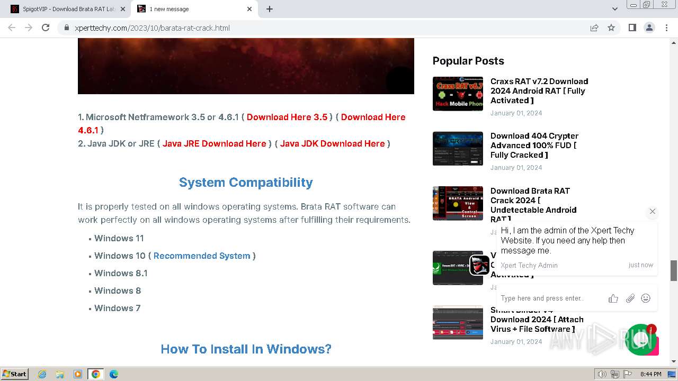Open the Chrome profile menu
This screenshot has height=381, width=678.
(x=649, y=28)
